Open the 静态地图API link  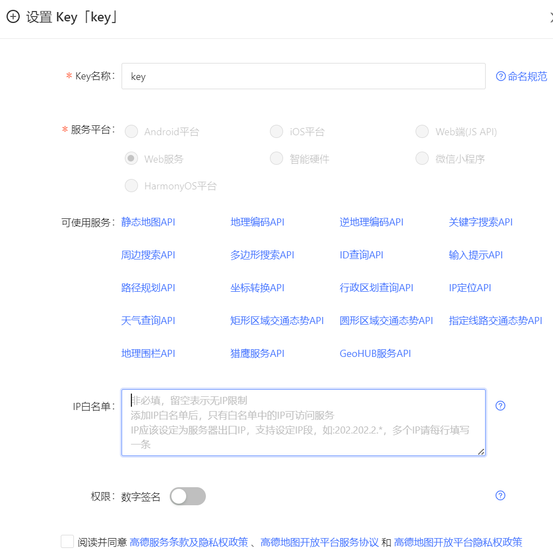click(148, 222)
